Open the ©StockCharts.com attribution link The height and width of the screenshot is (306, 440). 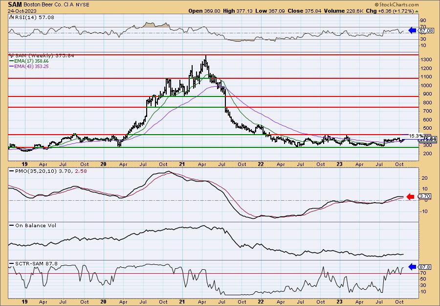396,5
